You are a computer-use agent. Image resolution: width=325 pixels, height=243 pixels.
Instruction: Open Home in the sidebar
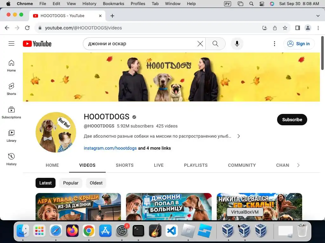[11, 66]
